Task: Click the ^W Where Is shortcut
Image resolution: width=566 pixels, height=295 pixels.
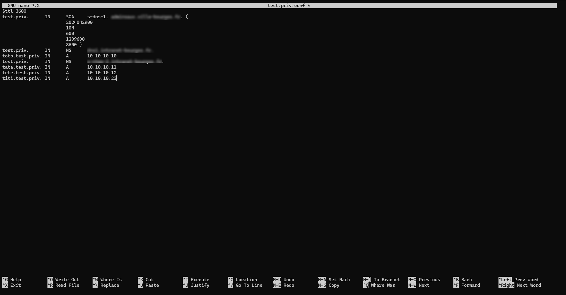Action: (x=107, y=280)
